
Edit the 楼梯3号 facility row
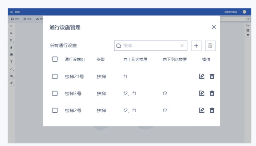[x=202, y=93]
